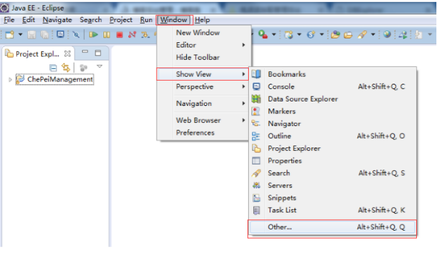Toggle Link with Editor icon
Image resolution: width=437 pixels, height=254 pixels.
tap(66, 67)
